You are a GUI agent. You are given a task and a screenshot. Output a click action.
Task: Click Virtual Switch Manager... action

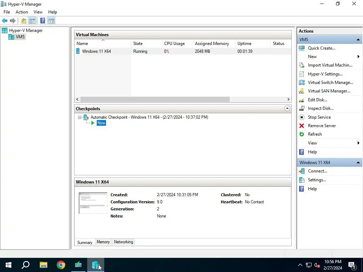(330, 83)
